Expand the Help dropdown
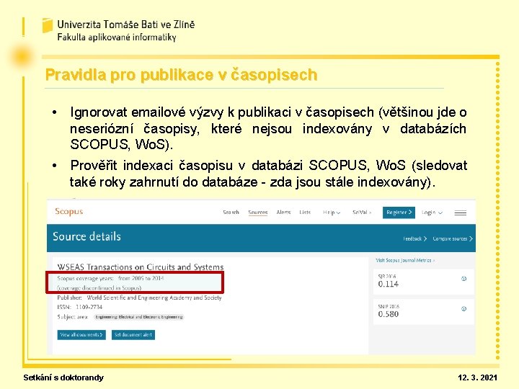Image resolution: width=519 pixels, height=389 pixels. pos(332,213)
